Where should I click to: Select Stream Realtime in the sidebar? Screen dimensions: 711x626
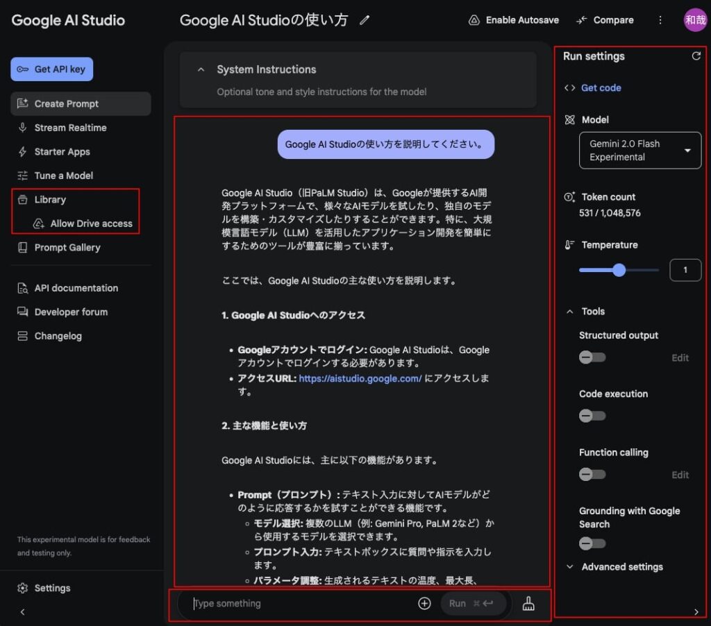[x=70, y=128]
